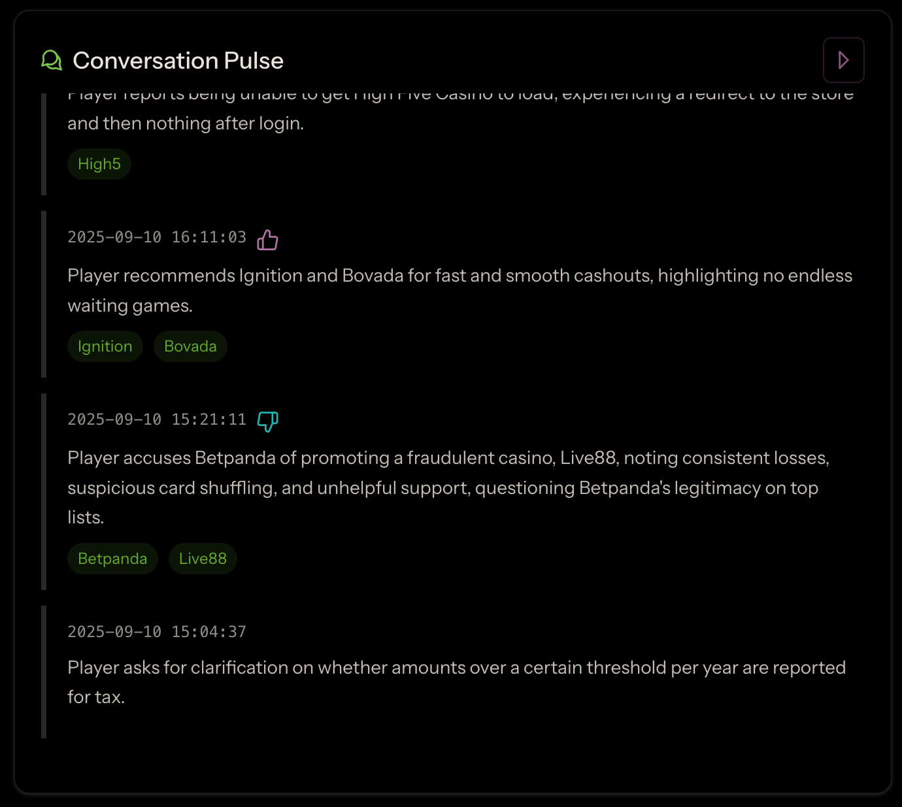Click the 2025-09-10 15:04:37 timestamp
The height and width of the screenshot is (807, 902).
(157, 632)
